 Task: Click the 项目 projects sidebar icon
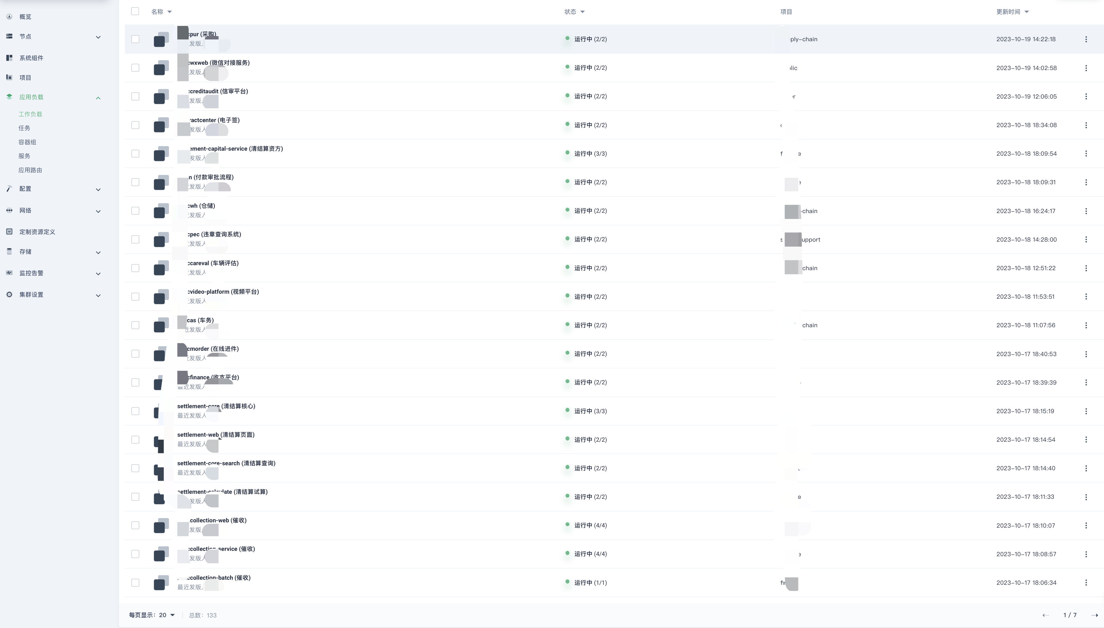[9, 77]
